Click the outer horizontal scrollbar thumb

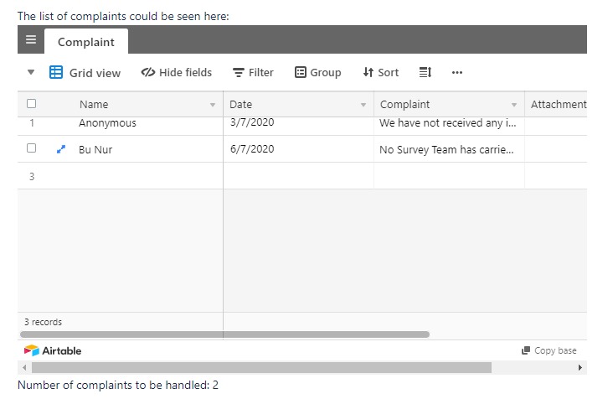tap(261, 368)
